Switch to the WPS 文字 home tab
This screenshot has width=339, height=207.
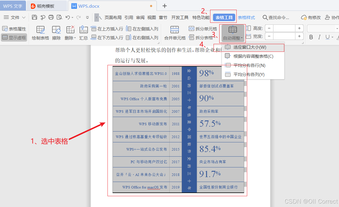tap(13, 6)
